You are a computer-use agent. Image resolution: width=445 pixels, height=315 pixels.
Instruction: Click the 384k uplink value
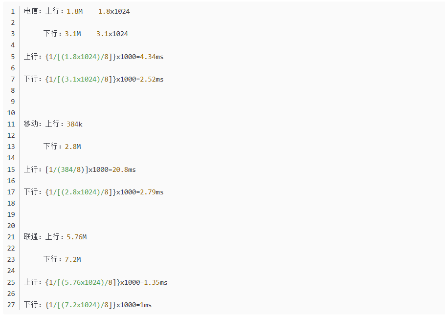[x=75, y=124]
